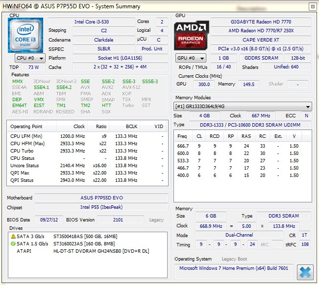The width and height of the screenshot is (319, 285).
Task: Click the Intel P55 (IbexPeak) chipset field
Action: coord(102,207)
